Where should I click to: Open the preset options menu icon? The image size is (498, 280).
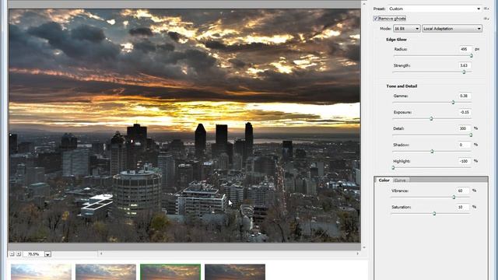486,9
